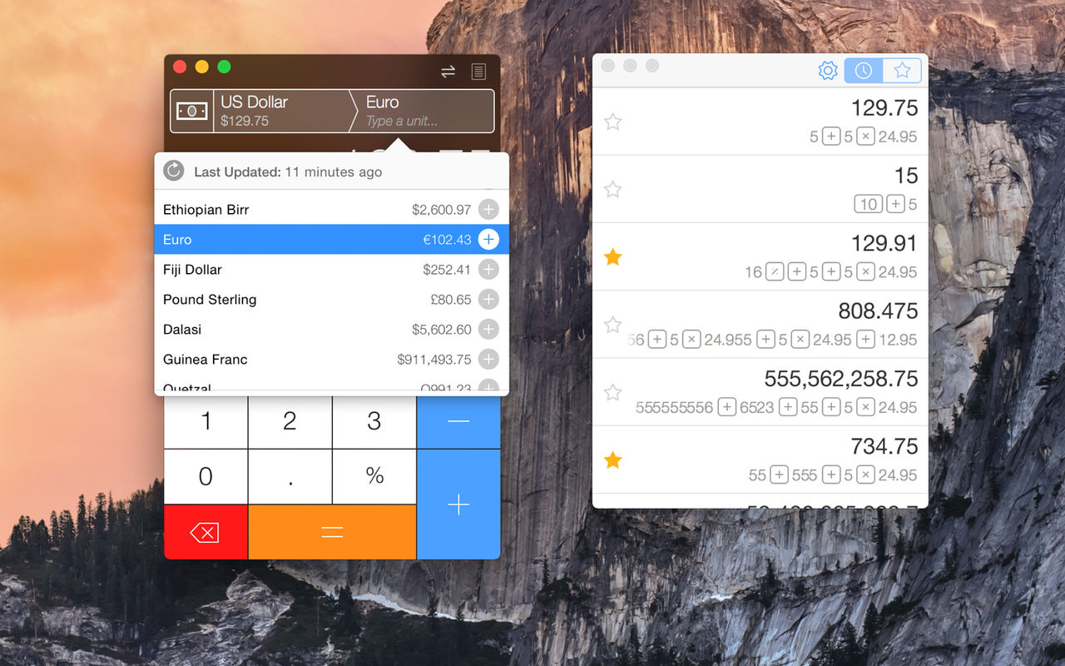Unstar the 734.75 history entry
The width and height of the screenshot is (1065, 666).
click(612, 460)
